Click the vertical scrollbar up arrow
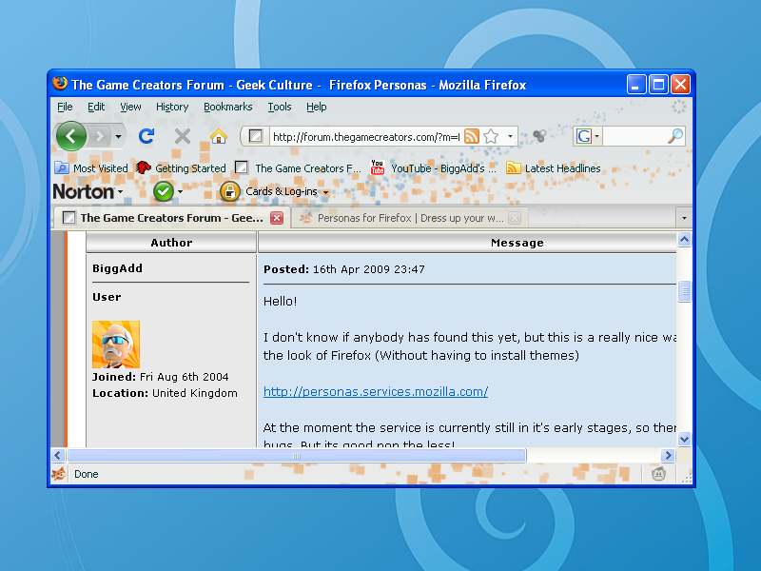 [x=684, y=239]
